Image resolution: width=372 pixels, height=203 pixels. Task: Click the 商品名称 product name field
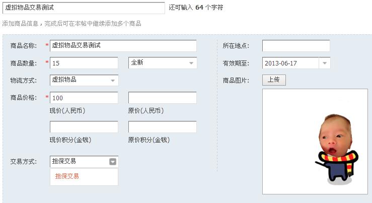coord(123,46)
